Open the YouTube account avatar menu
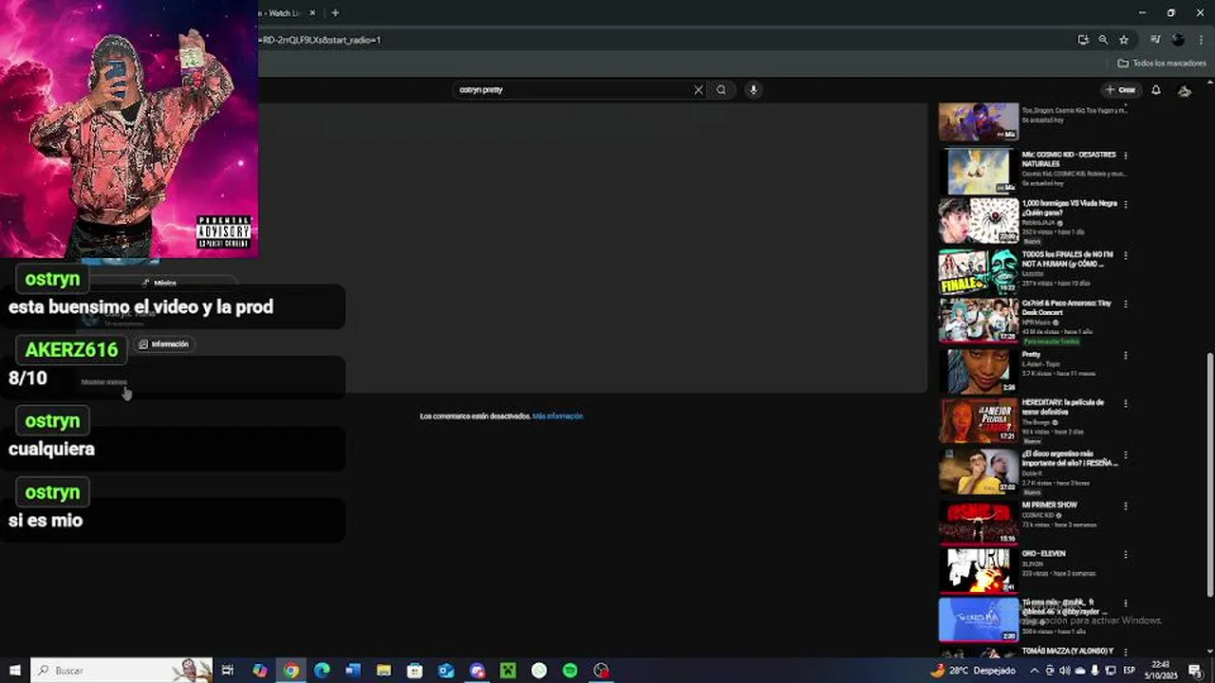Viewport: 1215px width, 683px height. (x=1185, y=90)
